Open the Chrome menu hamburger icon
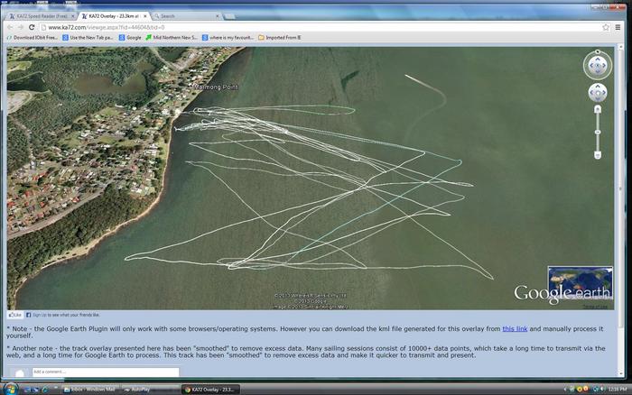Viewport: 632px width, 395px height. 620,27
